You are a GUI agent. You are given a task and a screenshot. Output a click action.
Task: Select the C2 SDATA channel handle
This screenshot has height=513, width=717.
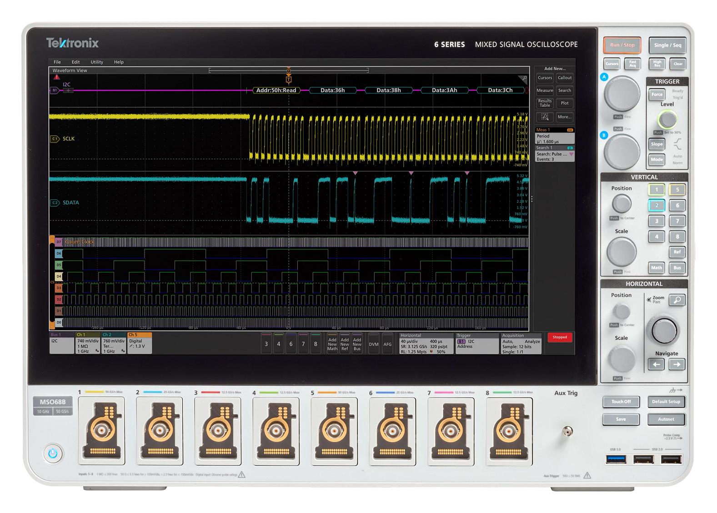[x=55, y=203]
